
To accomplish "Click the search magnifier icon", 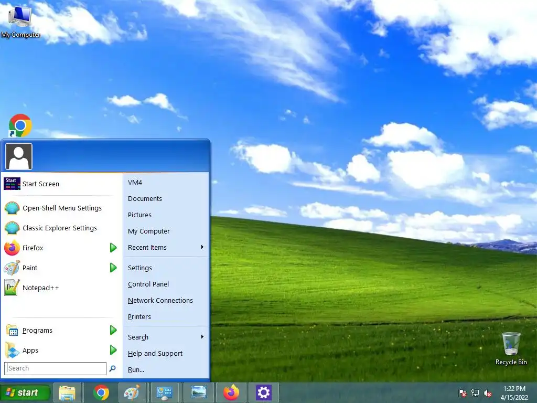I will 112,368.
